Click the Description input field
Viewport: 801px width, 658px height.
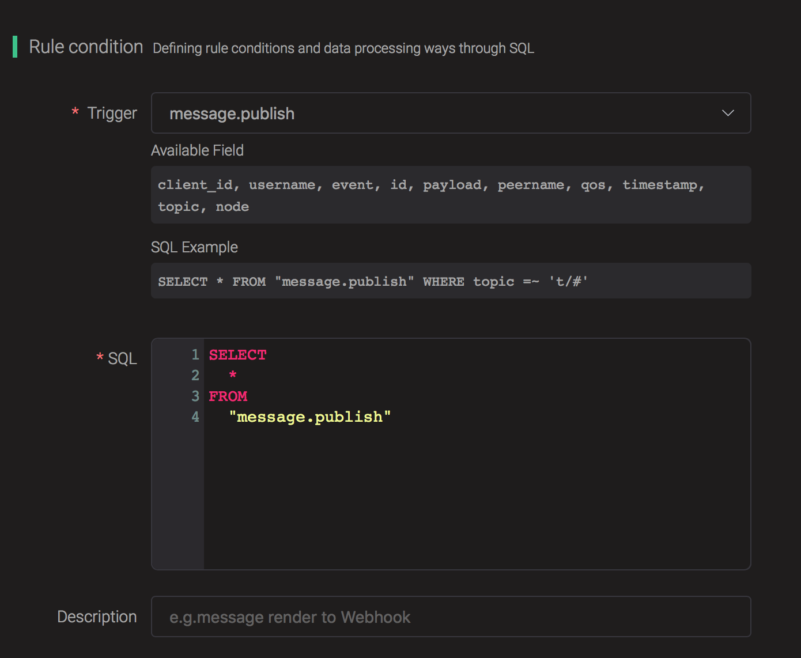pos(451,617)
